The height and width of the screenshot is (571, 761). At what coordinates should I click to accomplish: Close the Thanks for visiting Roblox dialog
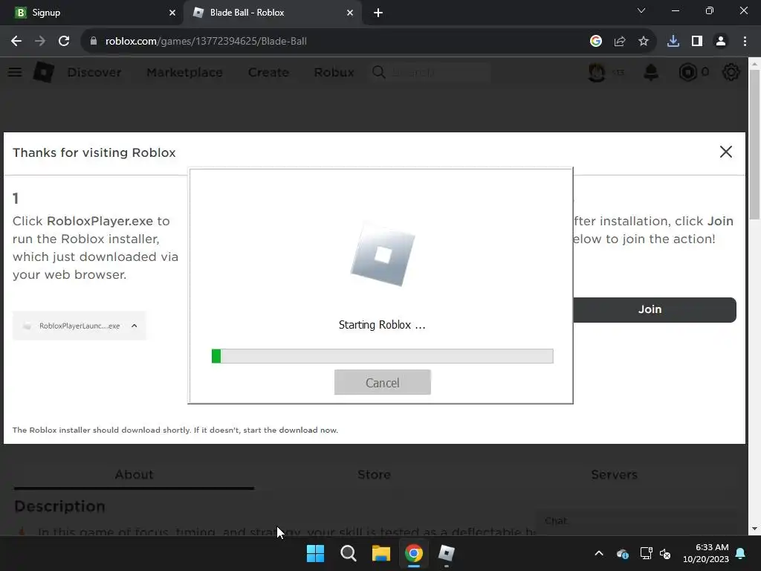(x=725, y=152)
